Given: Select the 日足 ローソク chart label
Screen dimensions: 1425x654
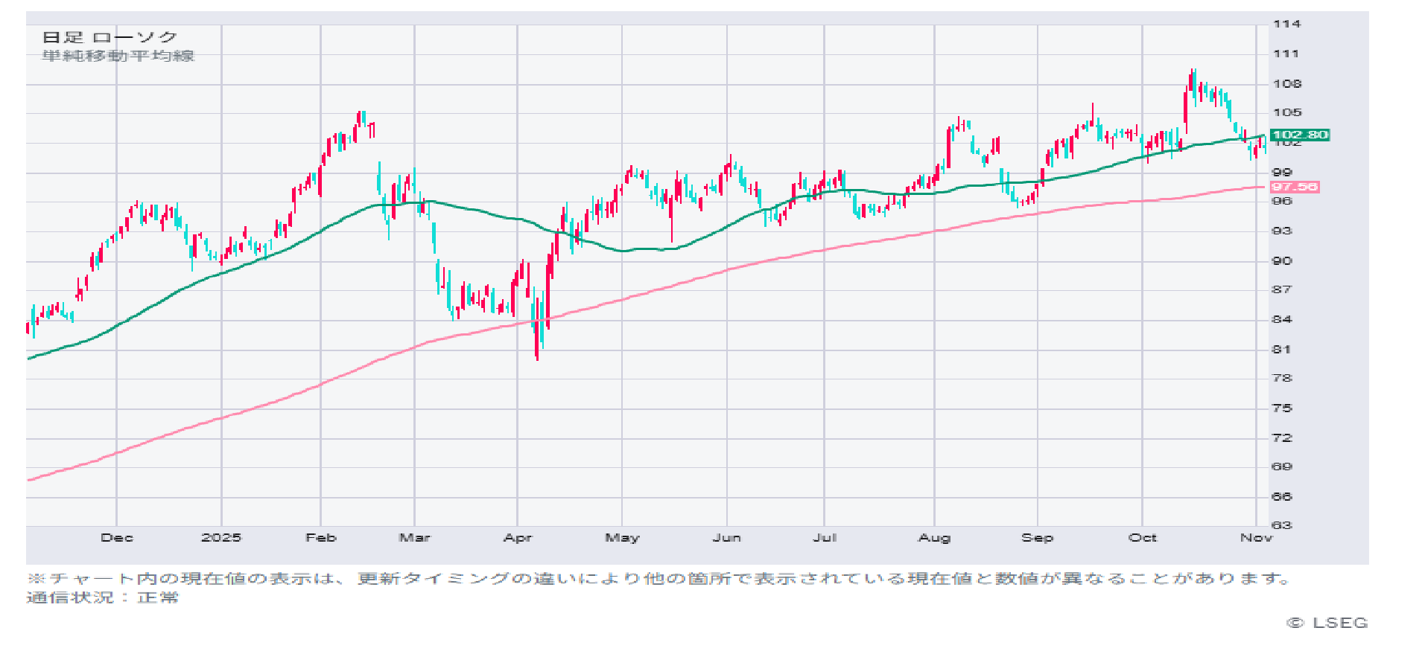Looking at the screenshot, I should (110, 37).
